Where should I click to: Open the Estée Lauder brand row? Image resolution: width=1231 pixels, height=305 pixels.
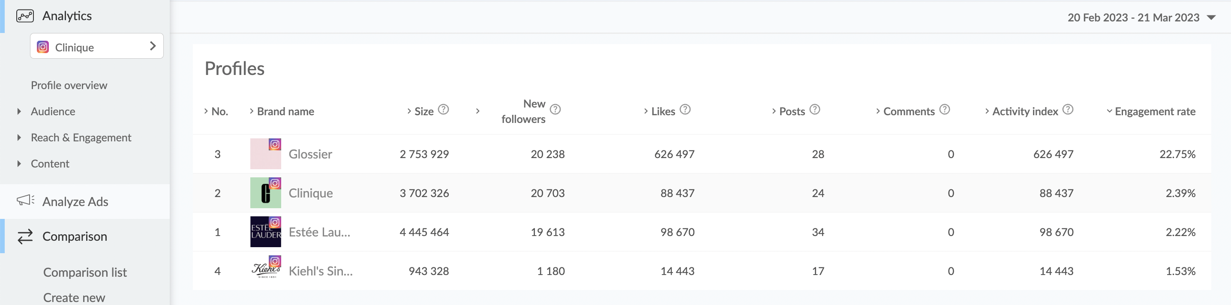[319, 232]
